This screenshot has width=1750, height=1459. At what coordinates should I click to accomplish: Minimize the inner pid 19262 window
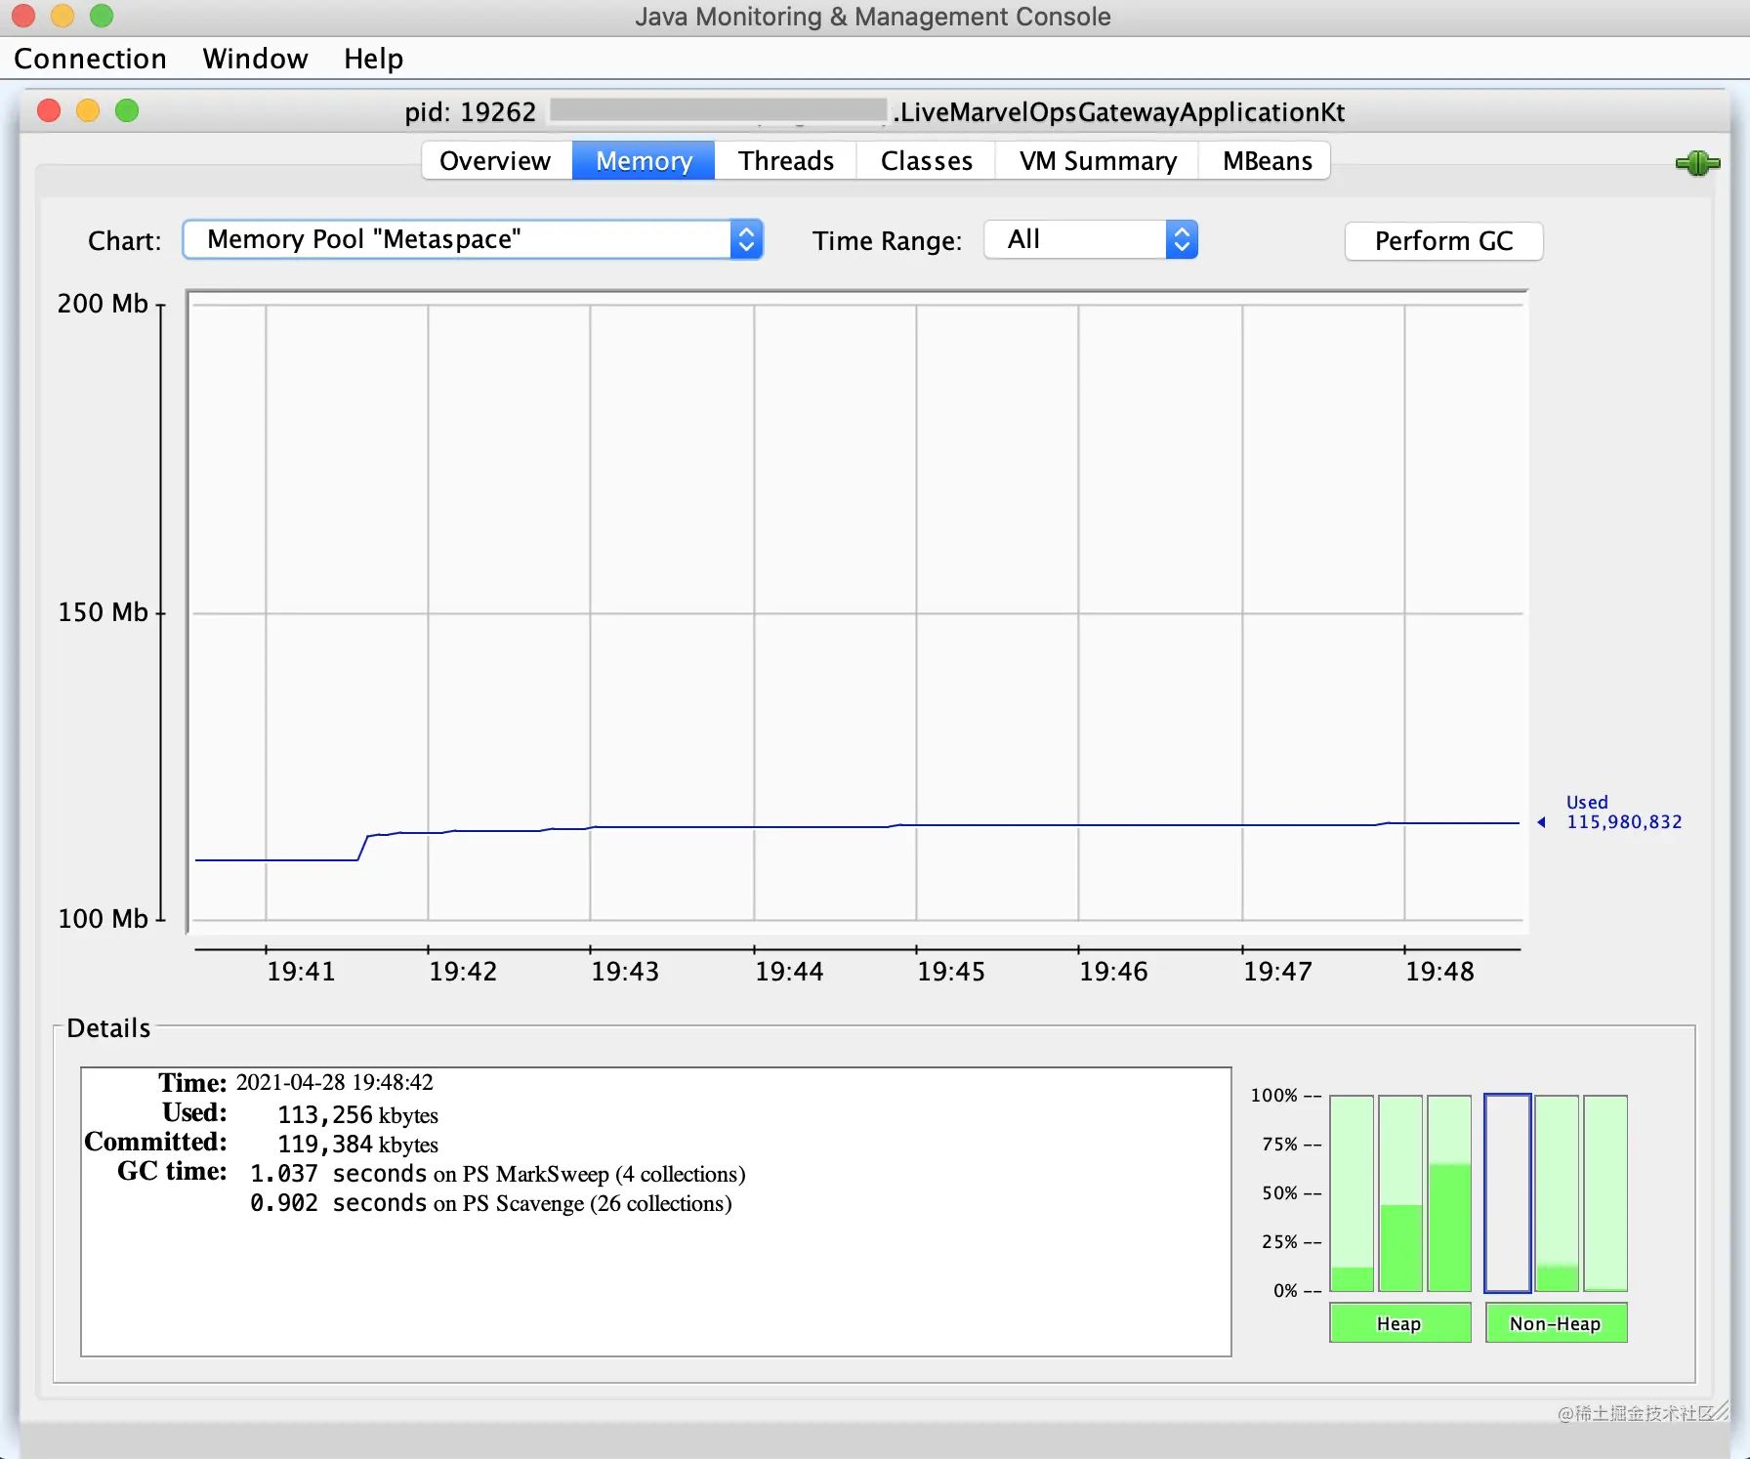point(88,110)
